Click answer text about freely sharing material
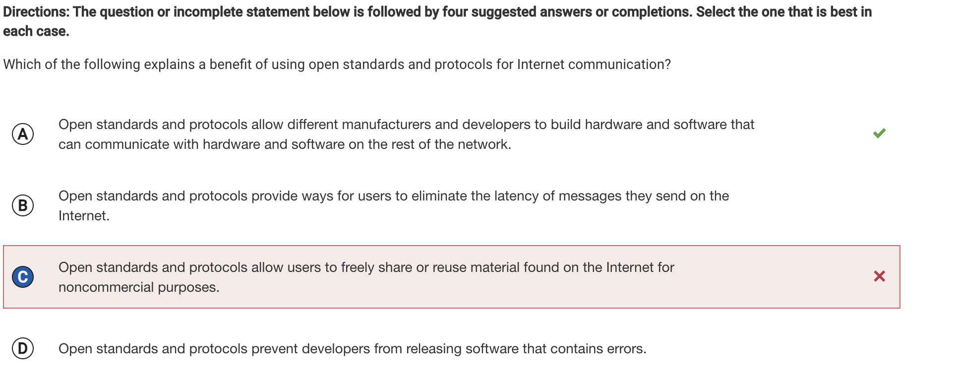 click(x=366, y=267)
